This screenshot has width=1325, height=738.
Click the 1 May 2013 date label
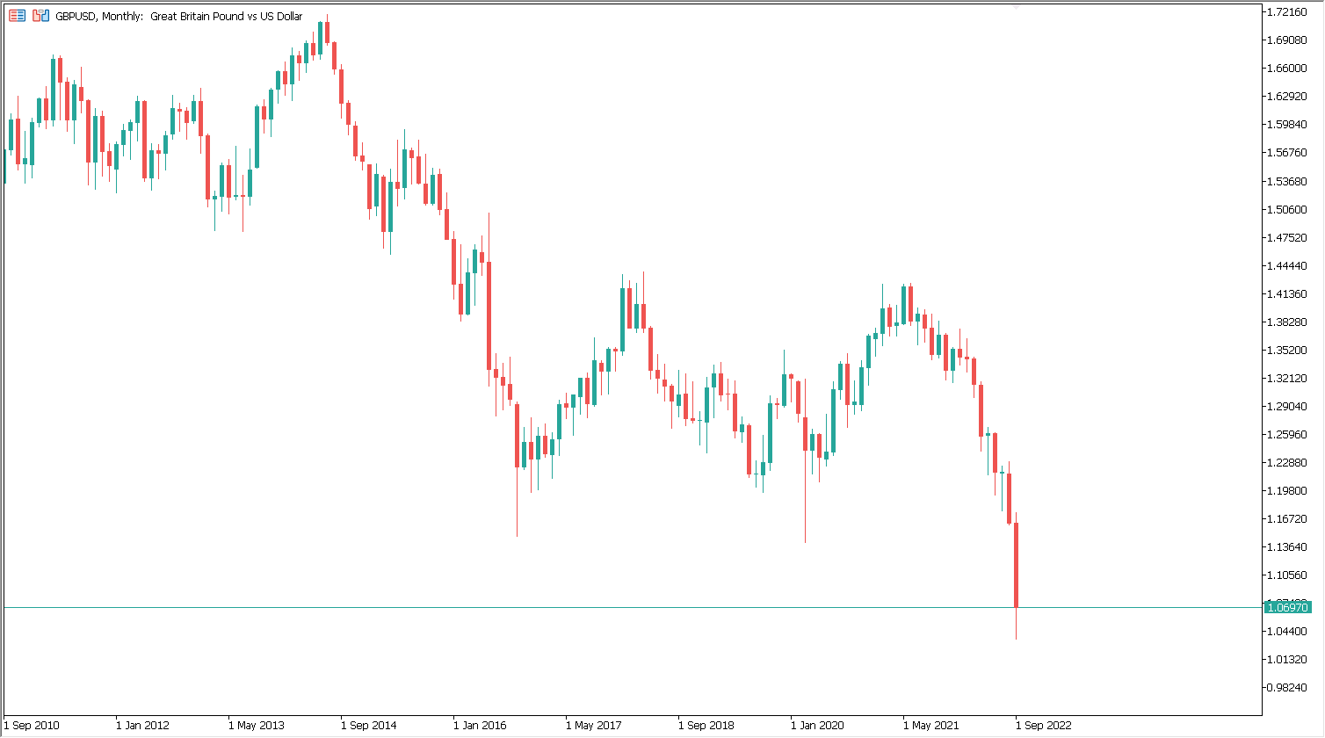[257, 726]
